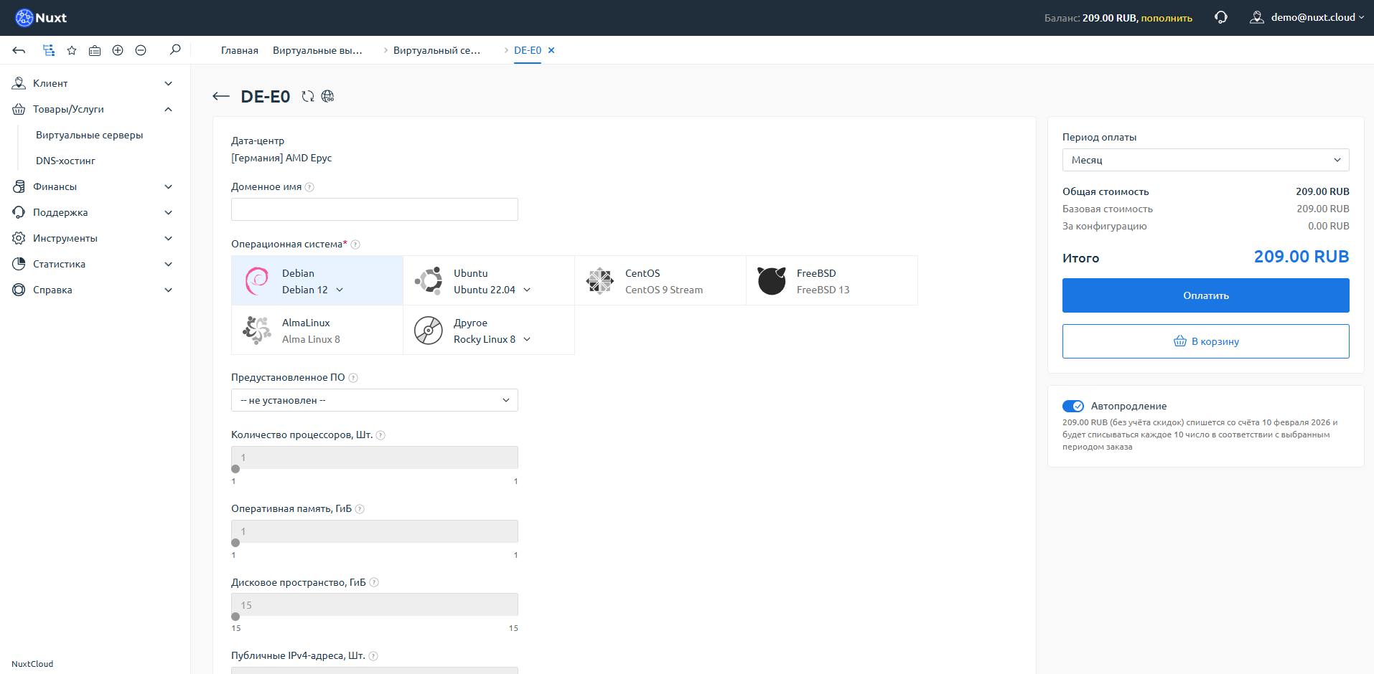Click the refresh icon next to DE-E0
This screenshot has height=674, width=1374.
pos(308,95)
